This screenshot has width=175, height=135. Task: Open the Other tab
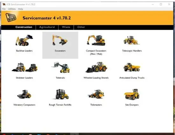pyautogui.click(x=81, y=27)
